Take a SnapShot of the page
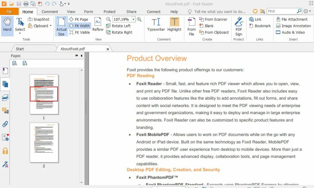Viewport: 314px width, 188px height. (x=38, y=19)
